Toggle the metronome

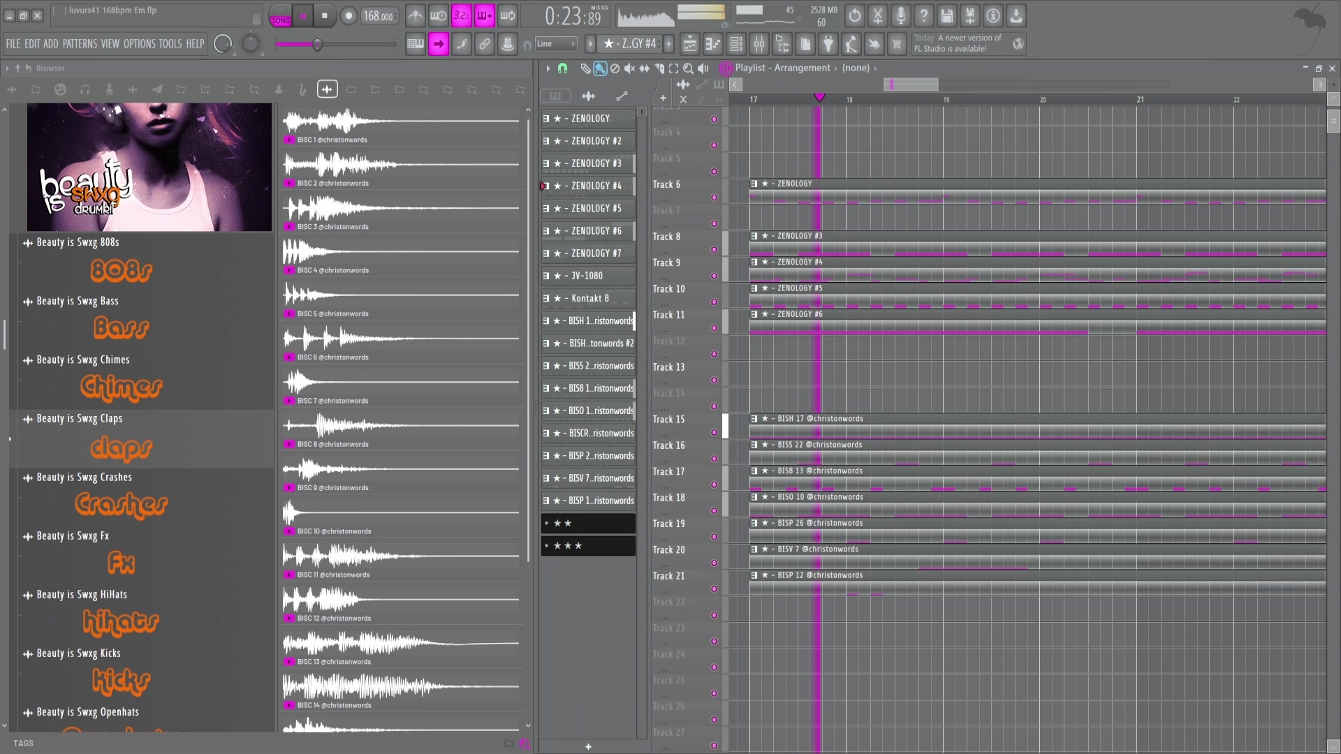[416, 15]
